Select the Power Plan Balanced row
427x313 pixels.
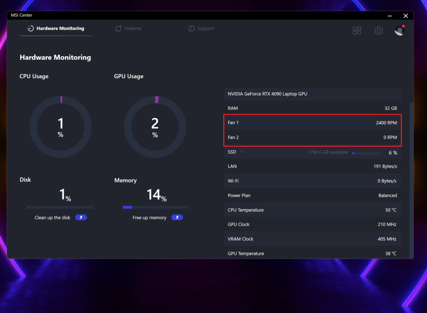click(312, 195)
